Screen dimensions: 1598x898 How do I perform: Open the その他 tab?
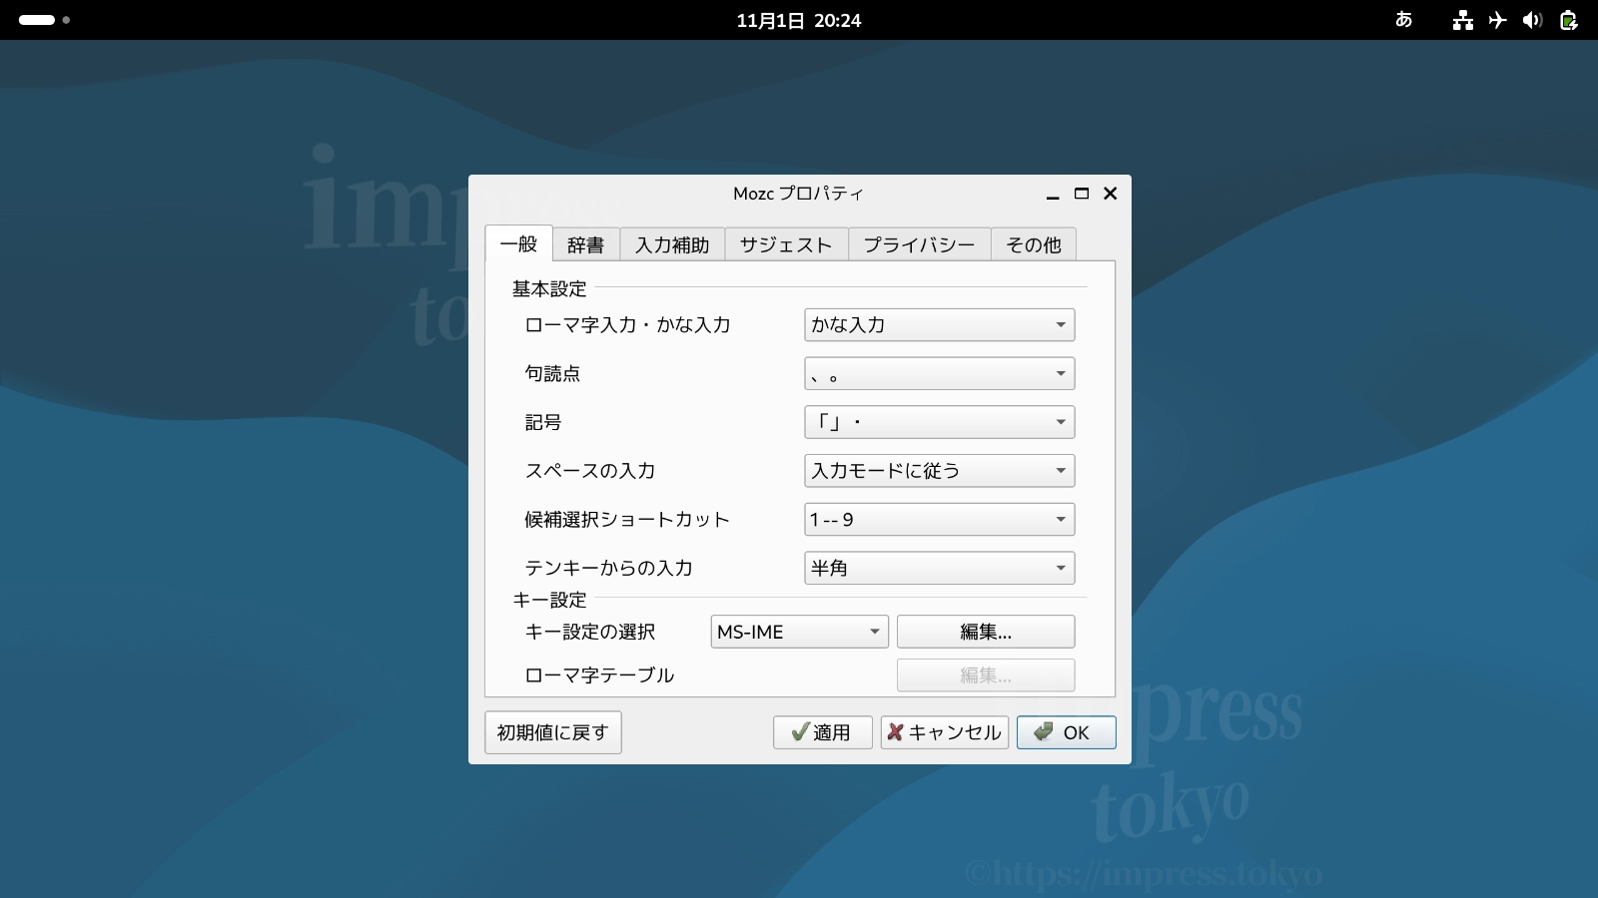click(x=1034, y=244)
